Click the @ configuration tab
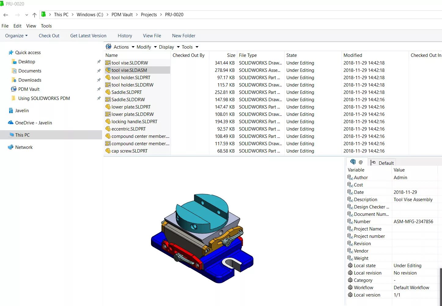This screenshot has width=442, height=306. [x=357, y=162]
